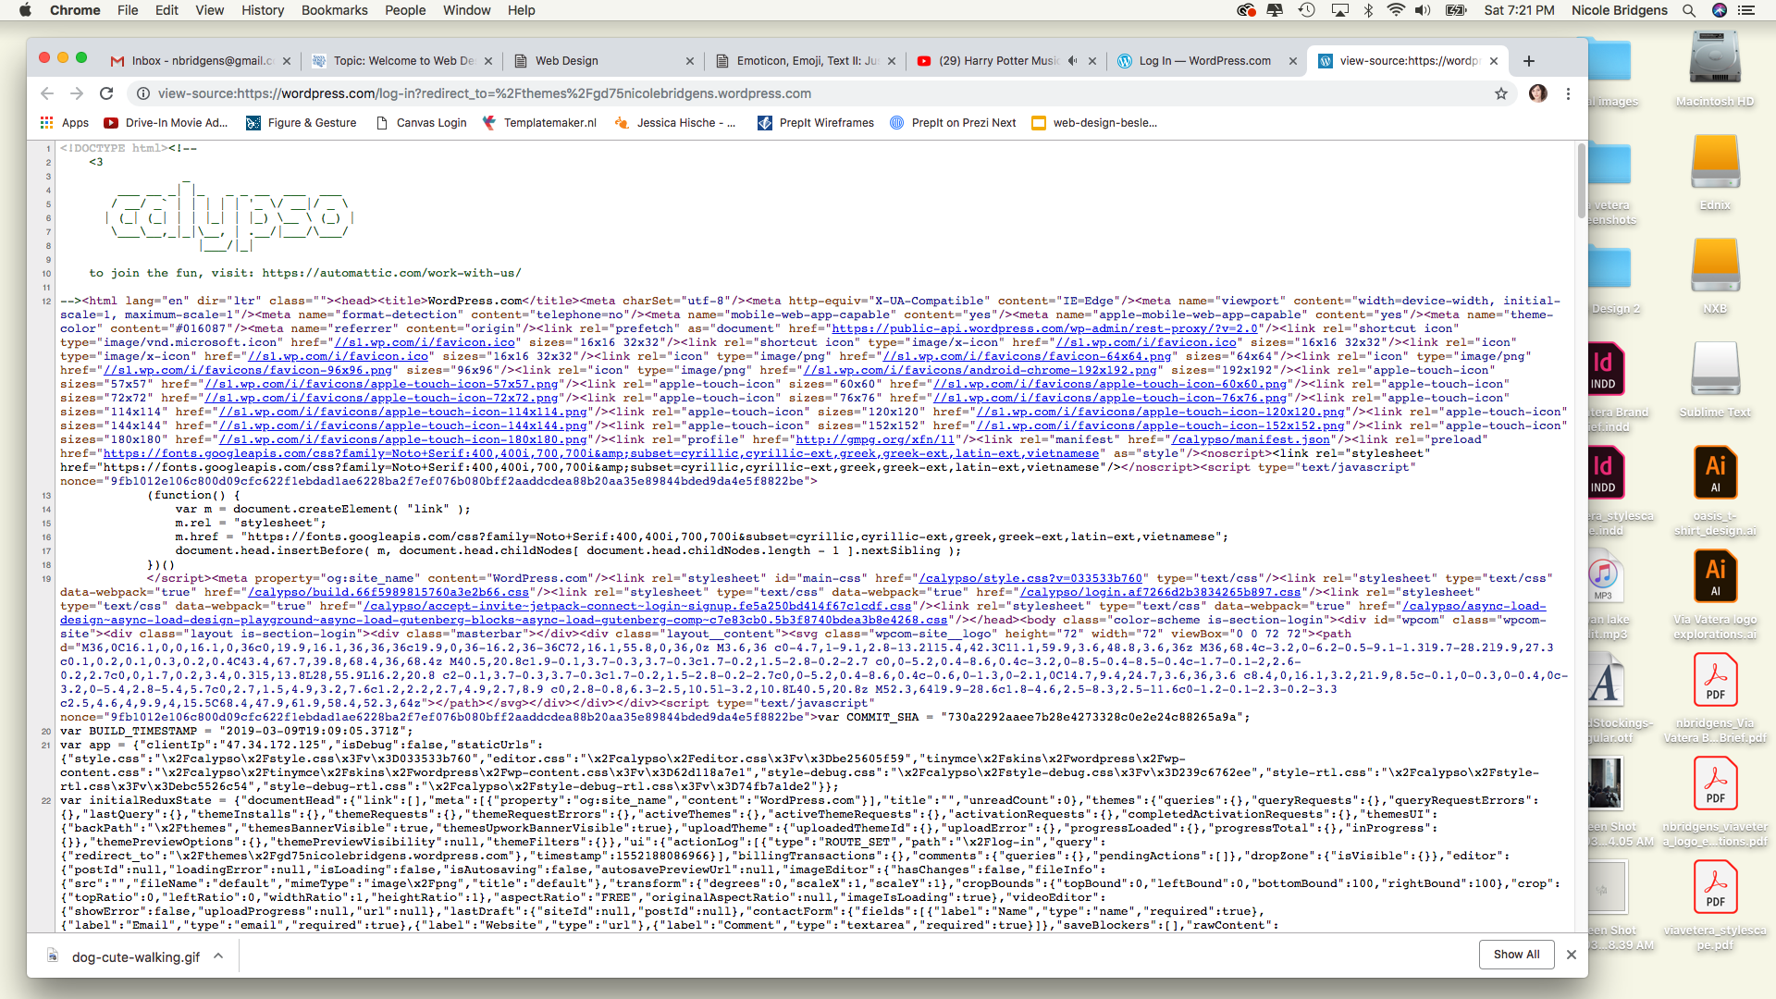This screenshot has width=1776, height=999.
Task: Click Show All downloads button
Action: coord(1516,954)
